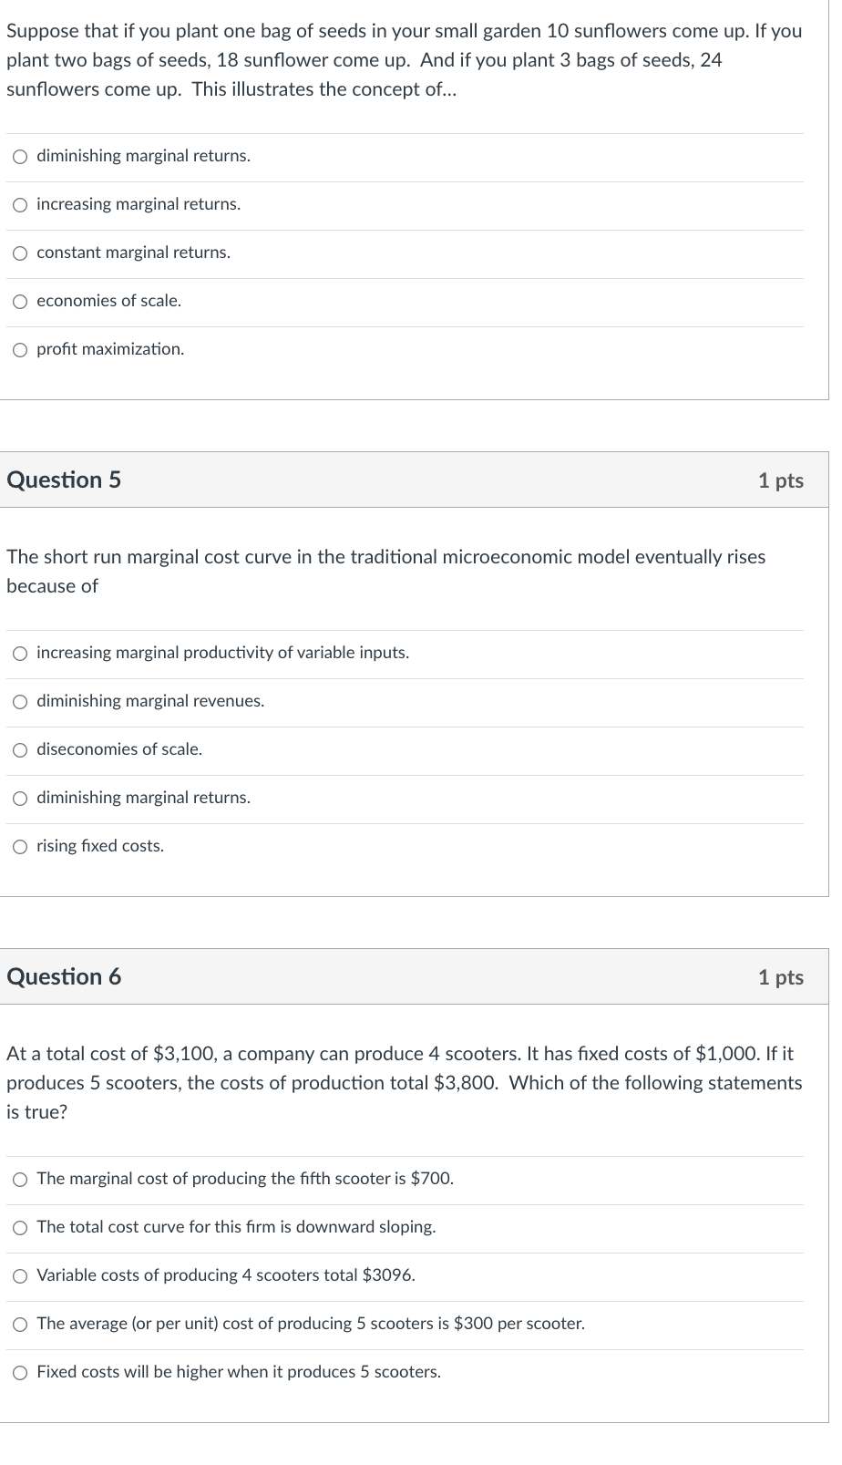The width and height of the screenshot is (842, 1465).
Task: Pick "economies of scale" for the seed question
Action: [19, 301]
